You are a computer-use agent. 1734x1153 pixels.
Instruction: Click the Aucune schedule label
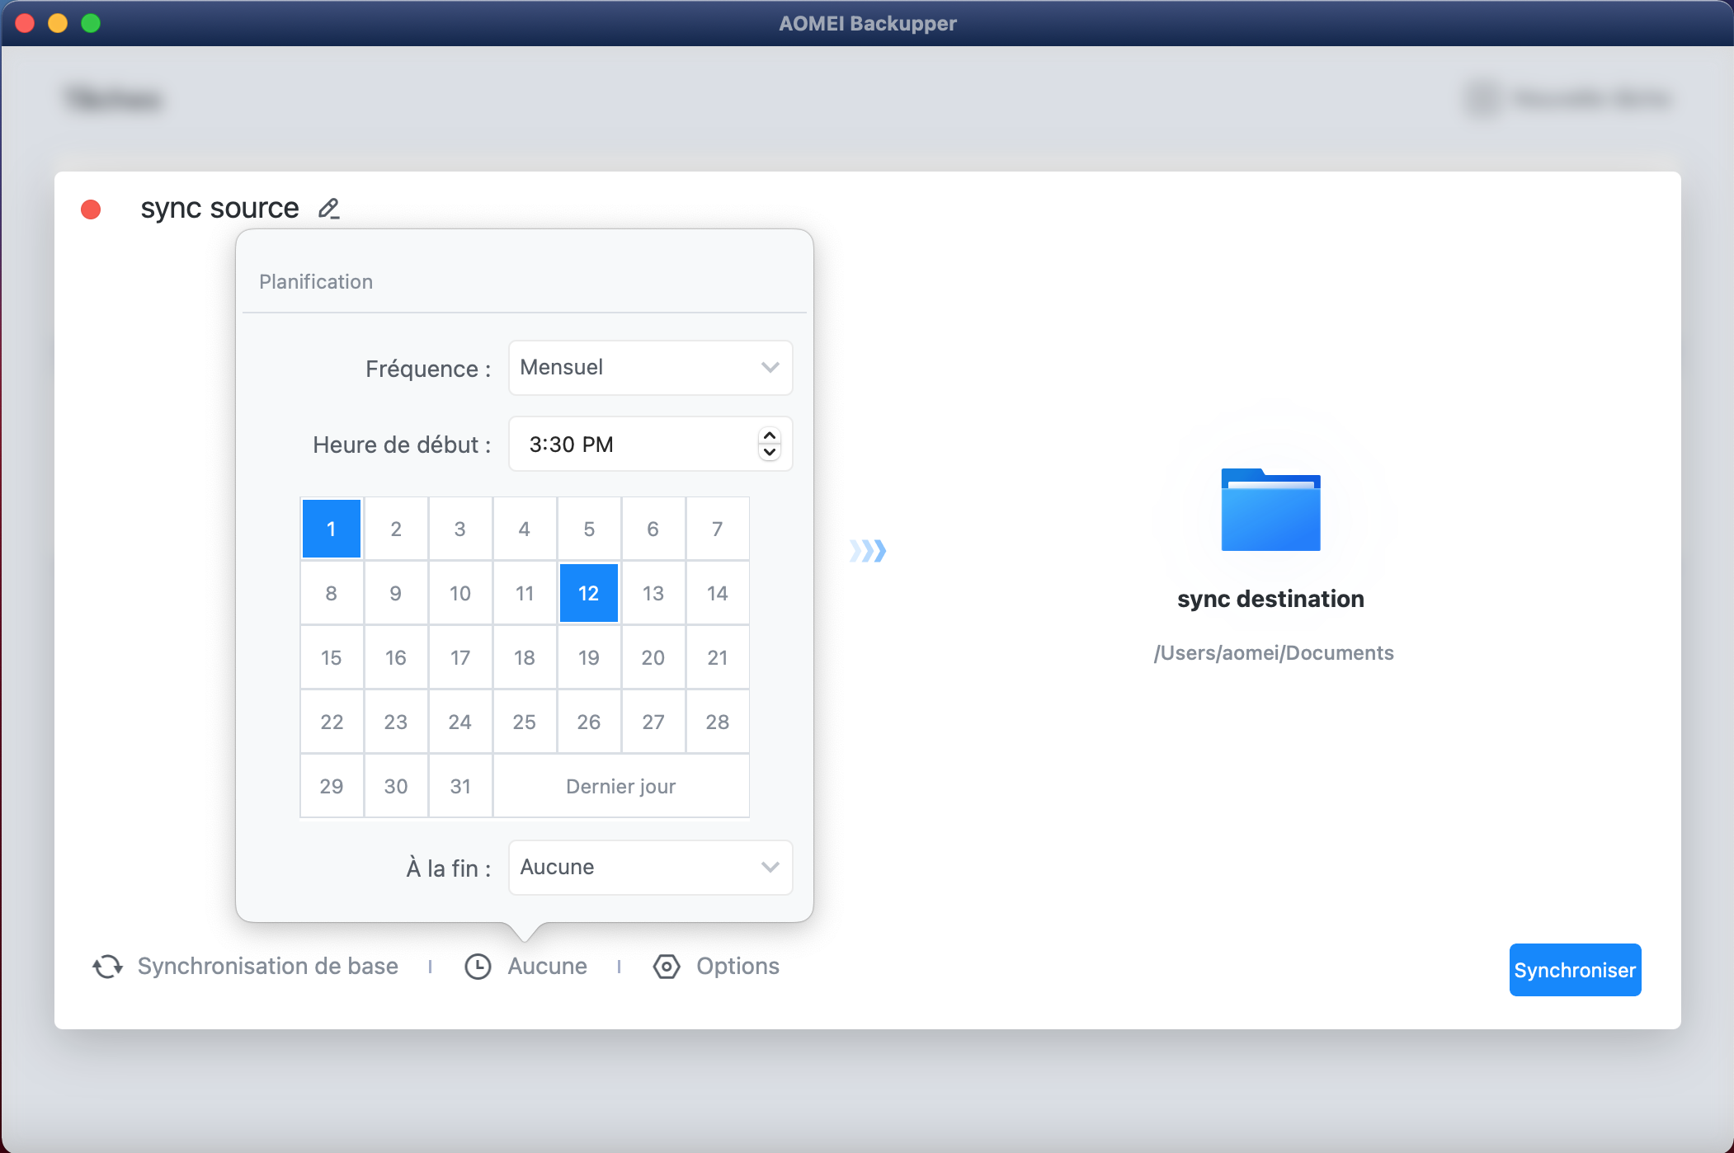click(547, 967)
